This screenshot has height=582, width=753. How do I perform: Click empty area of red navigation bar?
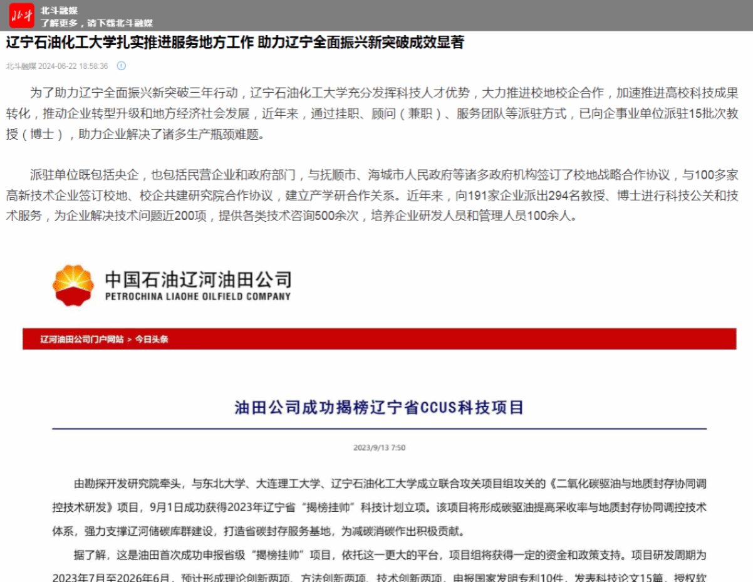(439, 339)
